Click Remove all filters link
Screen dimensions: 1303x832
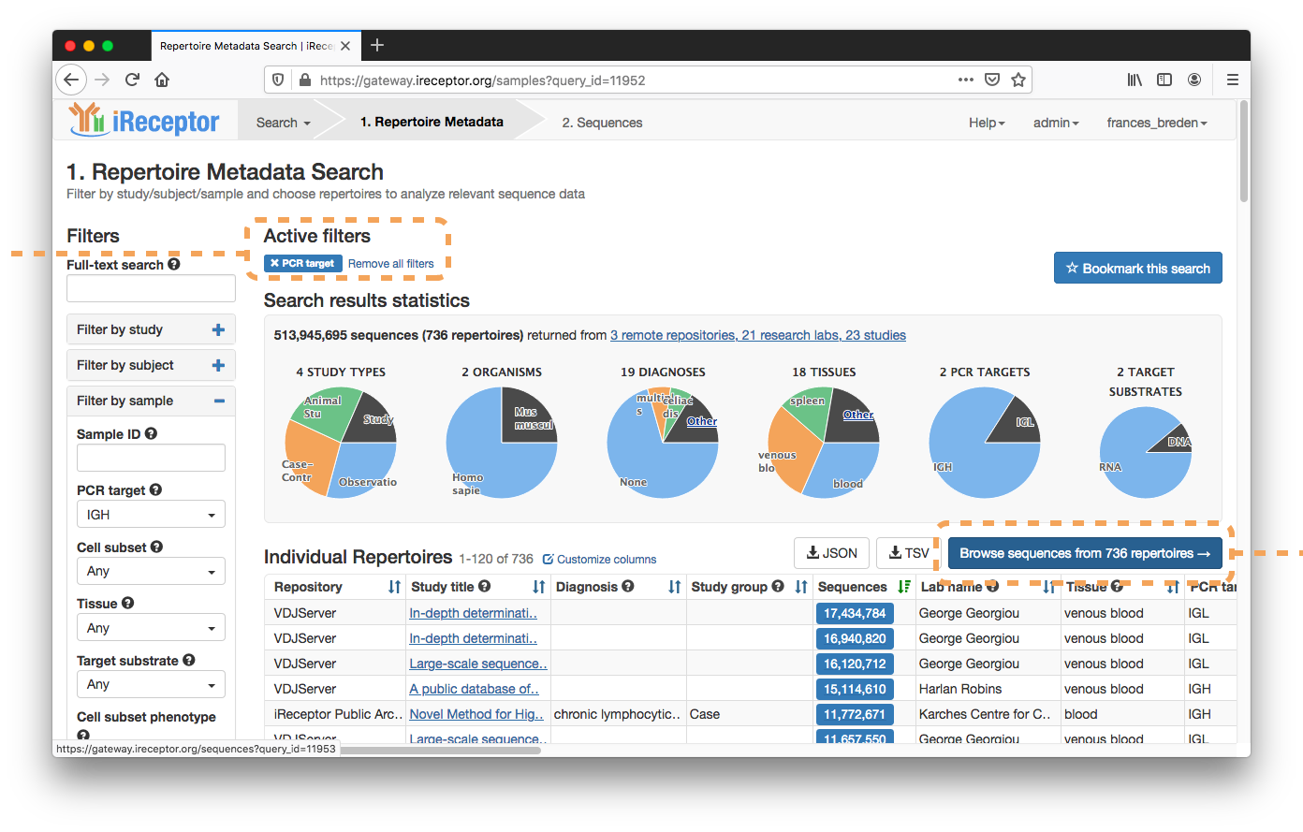coord(391,264)
